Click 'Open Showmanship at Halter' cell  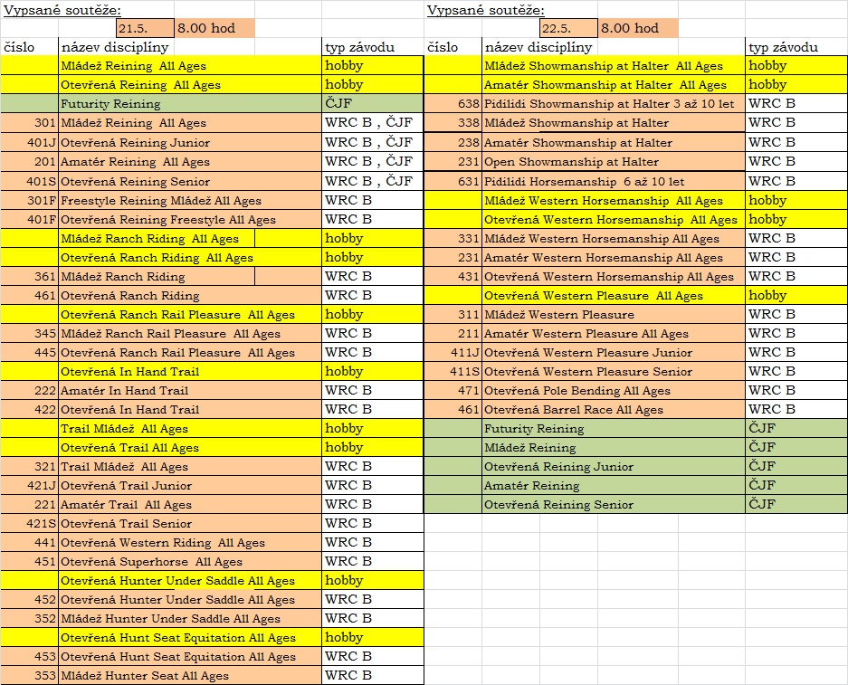coord(614,162)
